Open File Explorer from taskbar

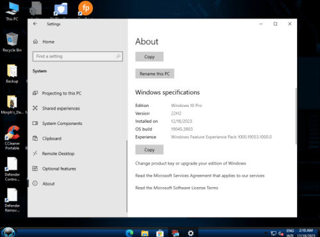pos(145,233)
